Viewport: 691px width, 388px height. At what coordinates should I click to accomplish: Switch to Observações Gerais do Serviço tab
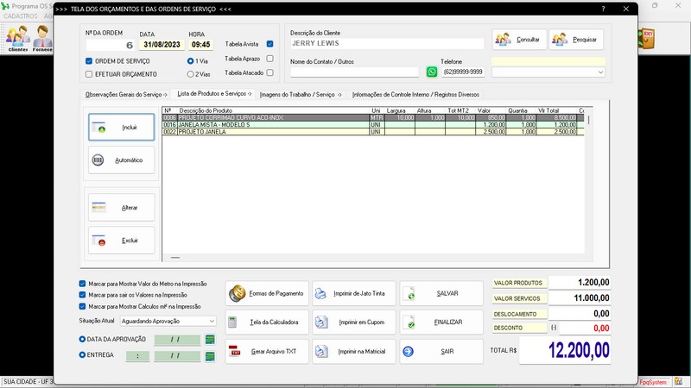(126, 94)
